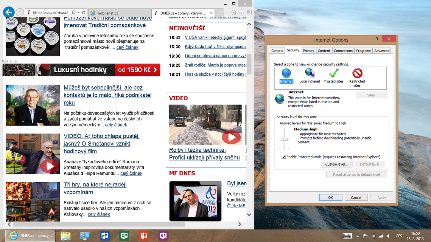Image resolution: width=431 pixels, height=242 pixels.
Task: Launch Excel from the taskbar
Action: 124,236
